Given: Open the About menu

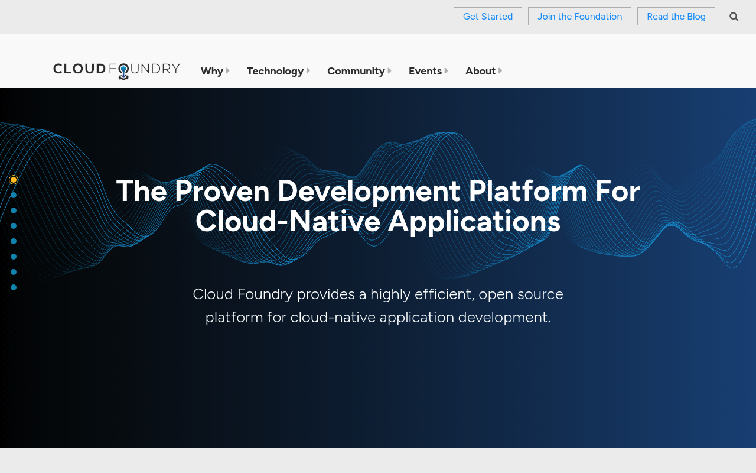Looking at the screenshot, I should (480, 71).
